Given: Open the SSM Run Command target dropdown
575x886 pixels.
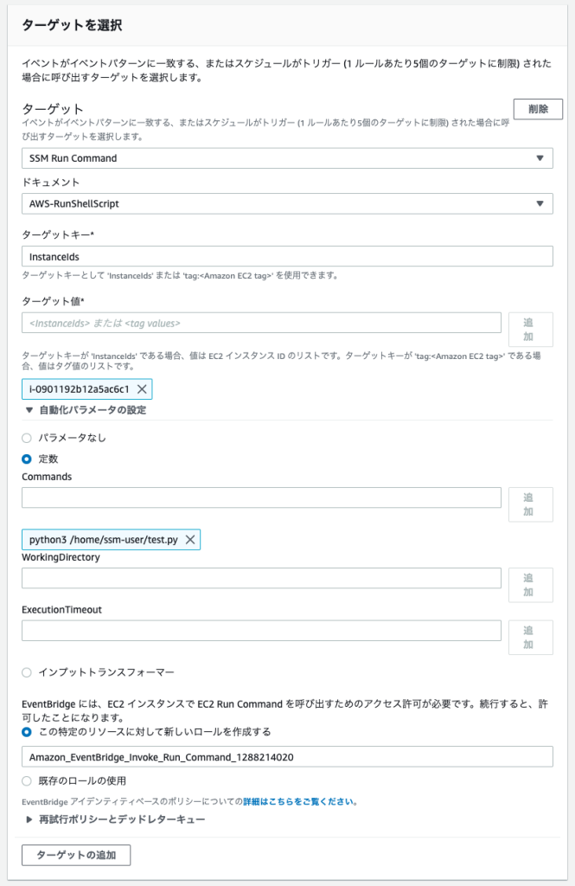Looking at the screenshot, I should 287,158.
